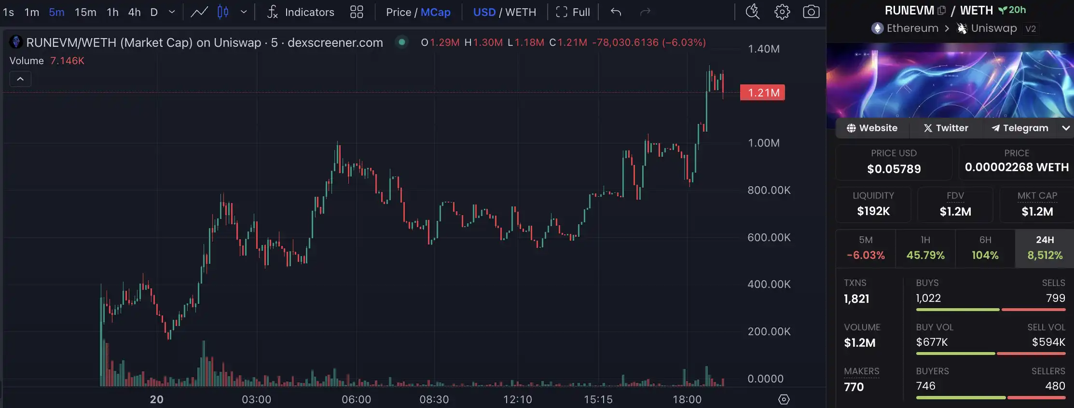Open chart settings gear icon
This screenshot has width=1074, height=408.
782,12
